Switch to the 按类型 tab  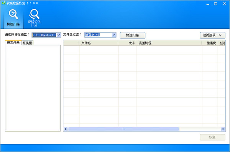click(28, 43)
